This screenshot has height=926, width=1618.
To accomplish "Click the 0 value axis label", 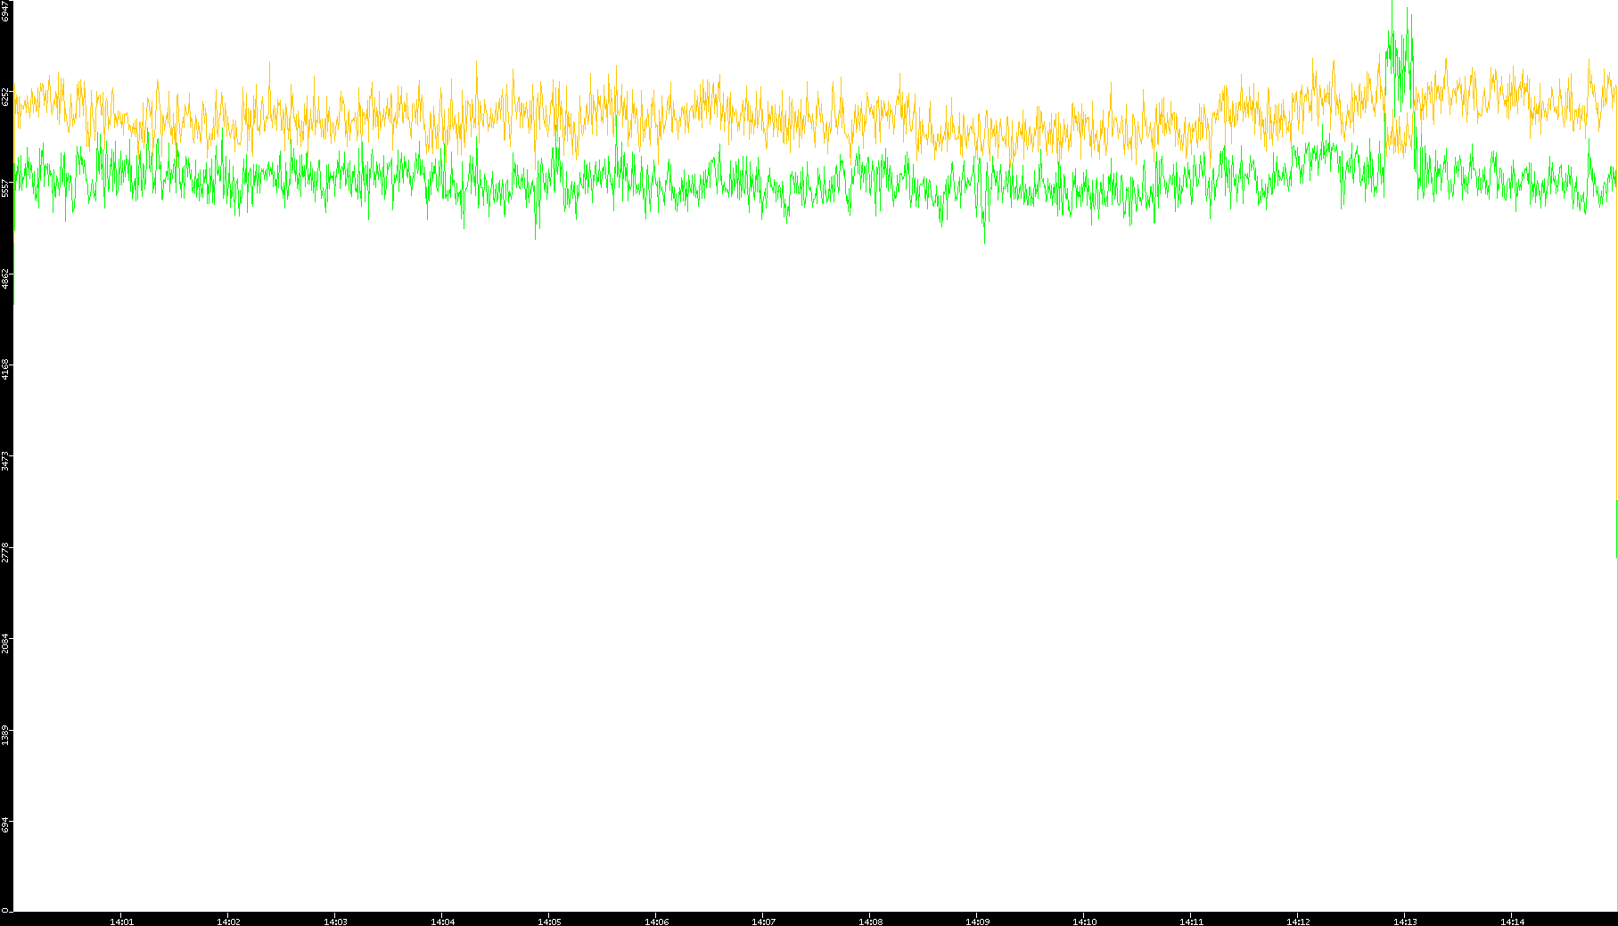I will [4, 910].
